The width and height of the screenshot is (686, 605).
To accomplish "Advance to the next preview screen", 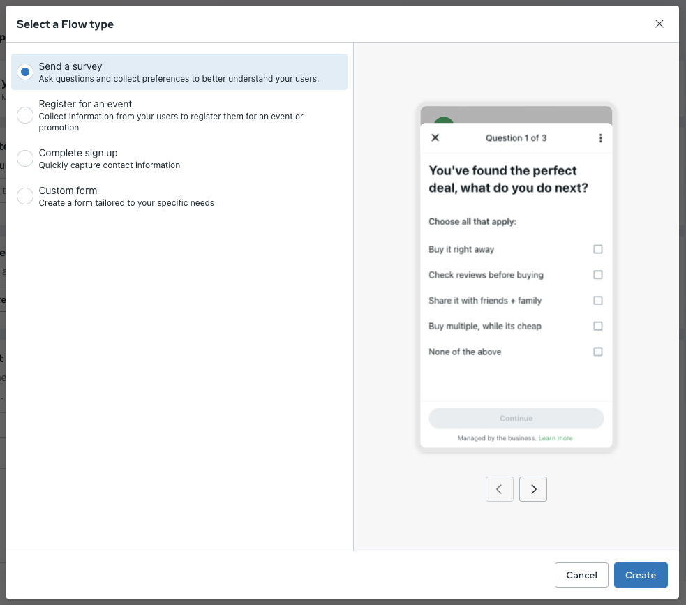I will 533,489.
